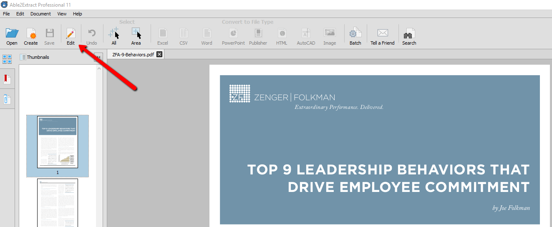
Task: Activate the Edit pencil tool
Action: click(x=71, y=36)
